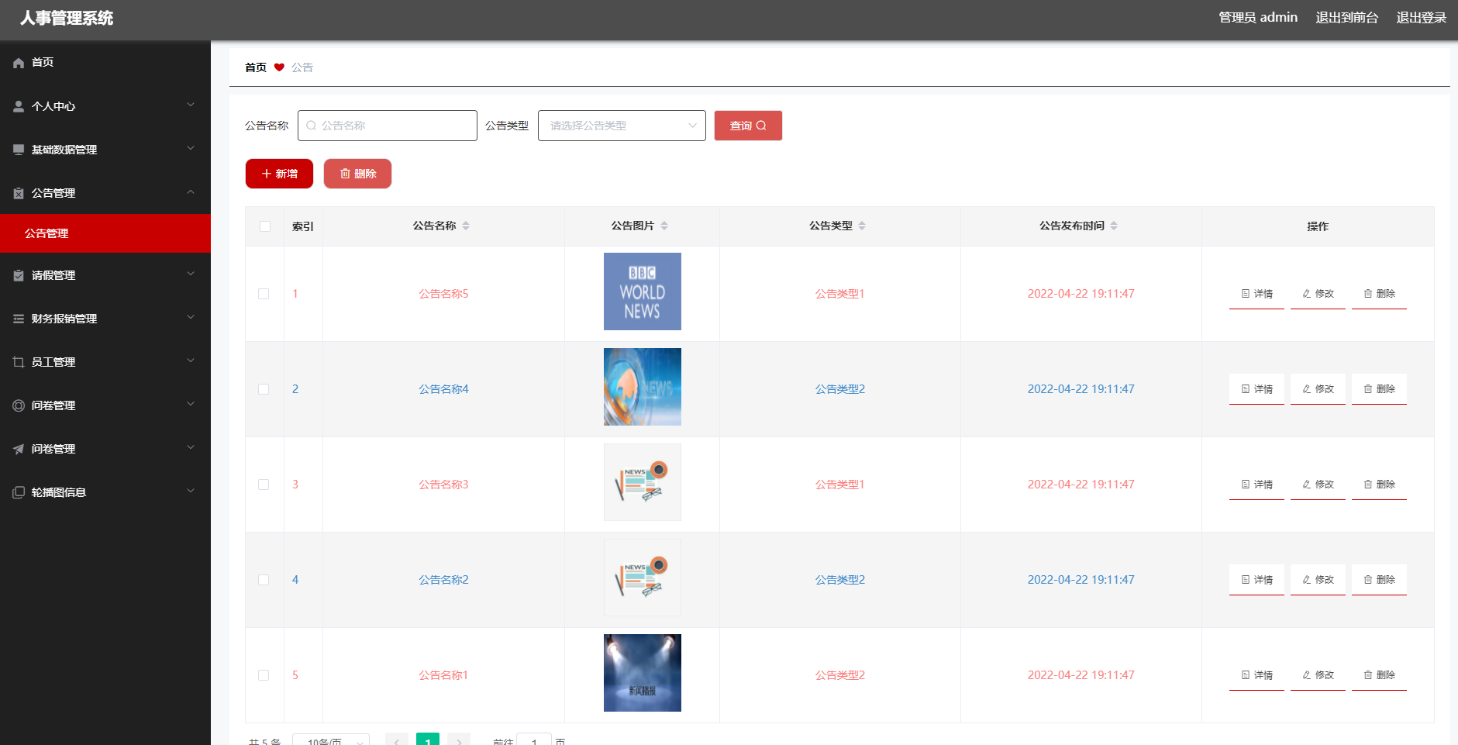Click the 问卷管理 paper-plane icon
This screenshot has height=745, width=1458.
pos(18,448)
